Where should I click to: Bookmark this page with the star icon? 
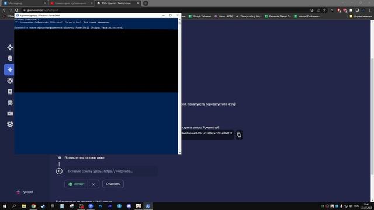[x=324, y=10]
